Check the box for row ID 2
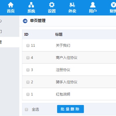Viewport: 116px width, 116px height. pos(28,82)
